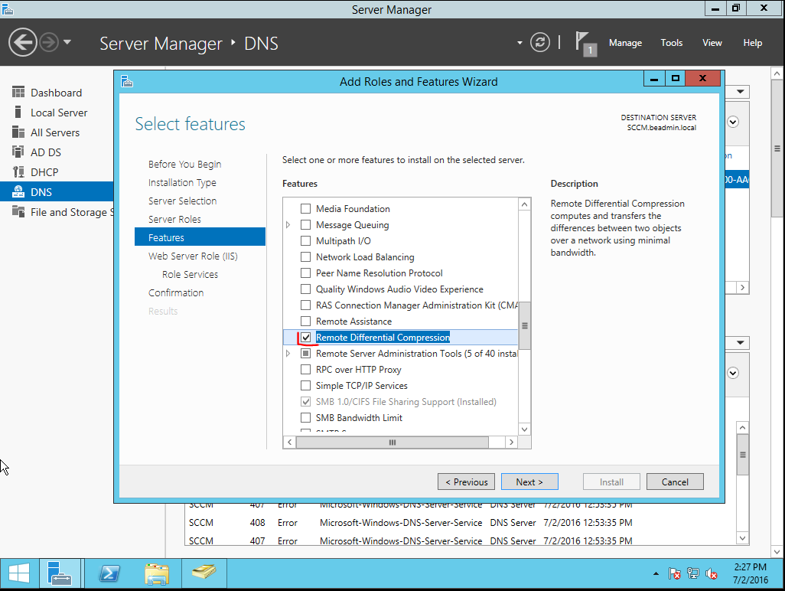Click features list scroll down arrow
785x591 pixels.
click(524, 429)
